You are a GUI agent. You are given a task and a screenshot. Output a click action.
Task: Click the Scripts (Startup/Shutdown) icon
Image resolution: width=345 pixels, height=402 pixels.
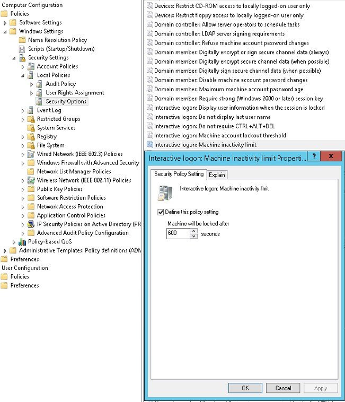click(x=22, y=49)
